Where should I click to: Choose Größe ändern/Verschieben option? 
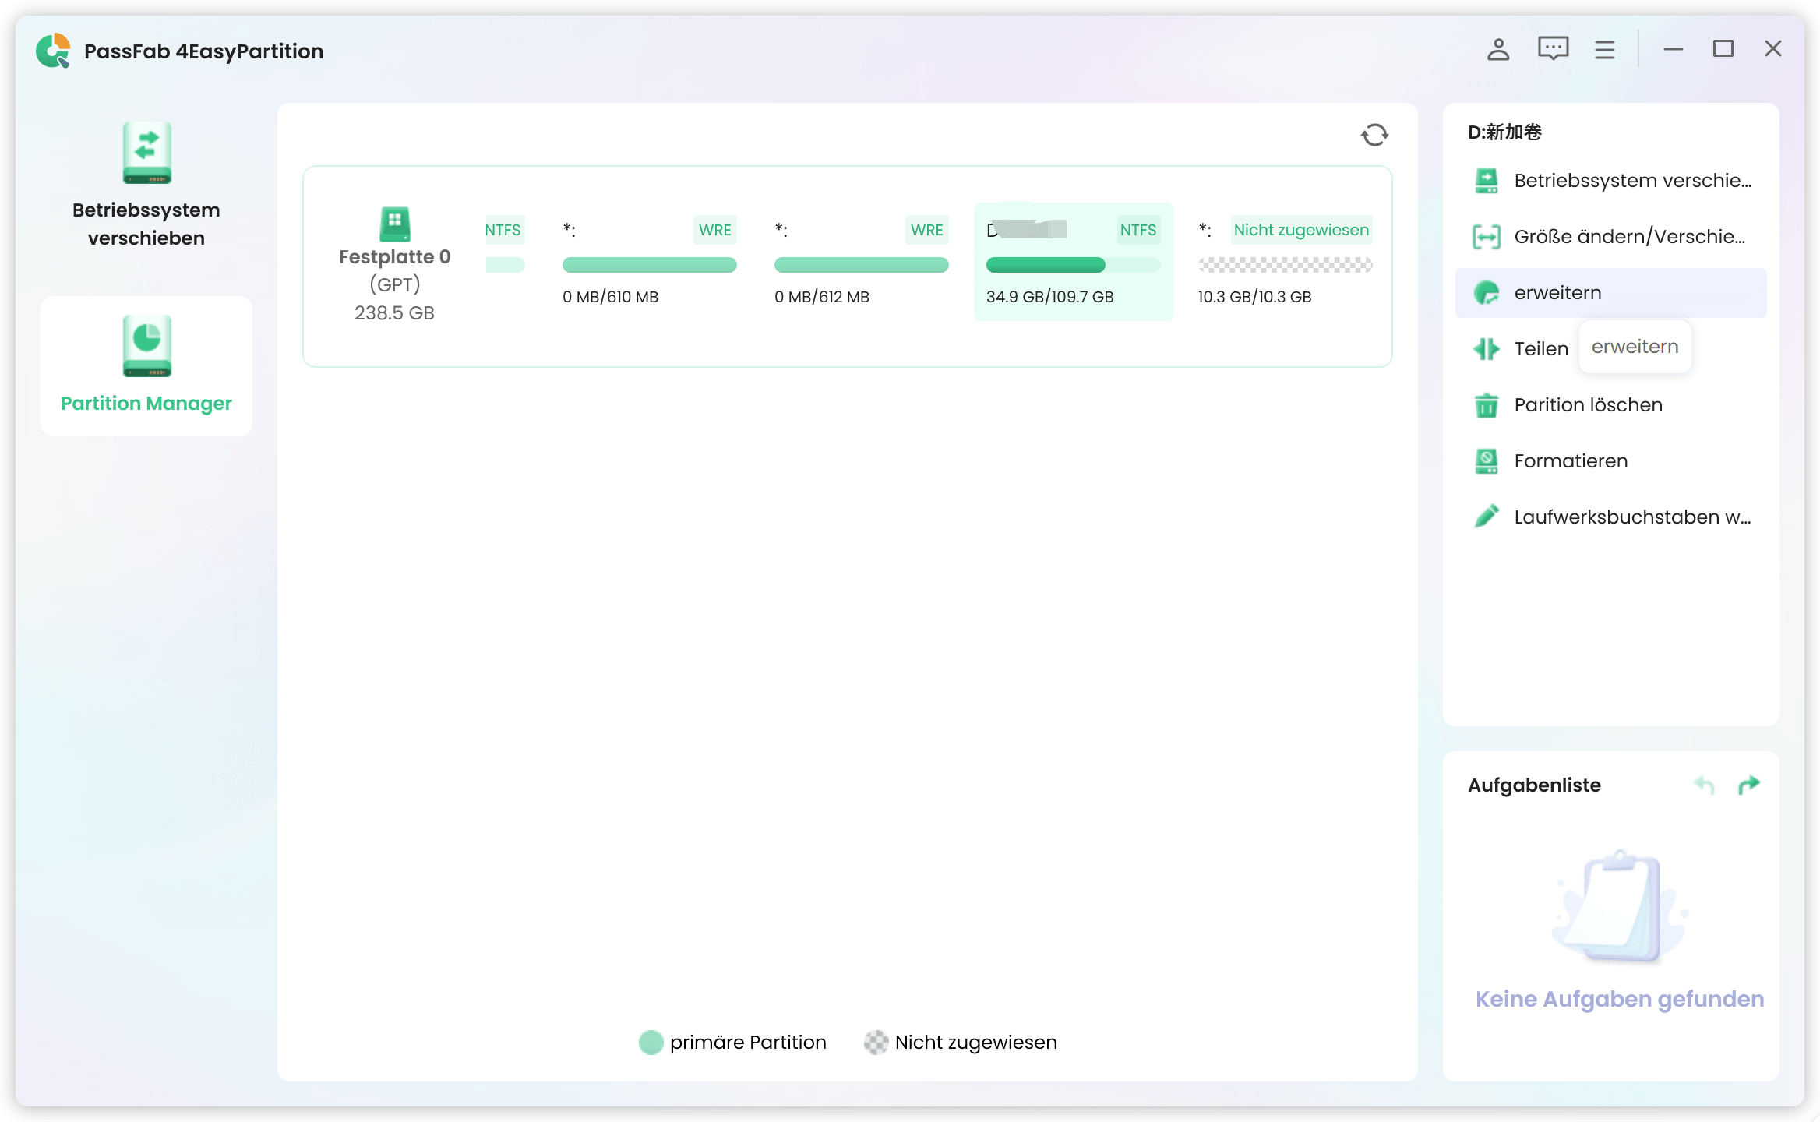point(1628,237)
